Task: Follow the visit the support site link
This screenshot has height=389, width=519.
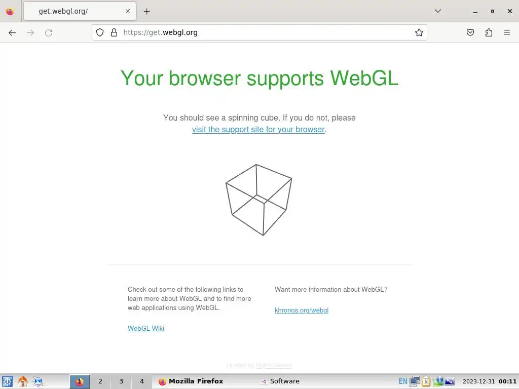Action: [x=258, y=129]
